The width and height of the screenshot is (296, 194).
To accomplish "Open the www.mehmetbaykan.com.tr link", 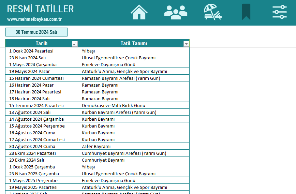I will pos(34,19).
